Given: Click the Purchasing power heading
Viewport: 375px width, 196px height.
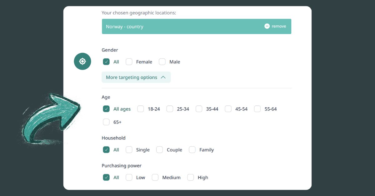Looking at the screenshot, I should coord(122,166).
